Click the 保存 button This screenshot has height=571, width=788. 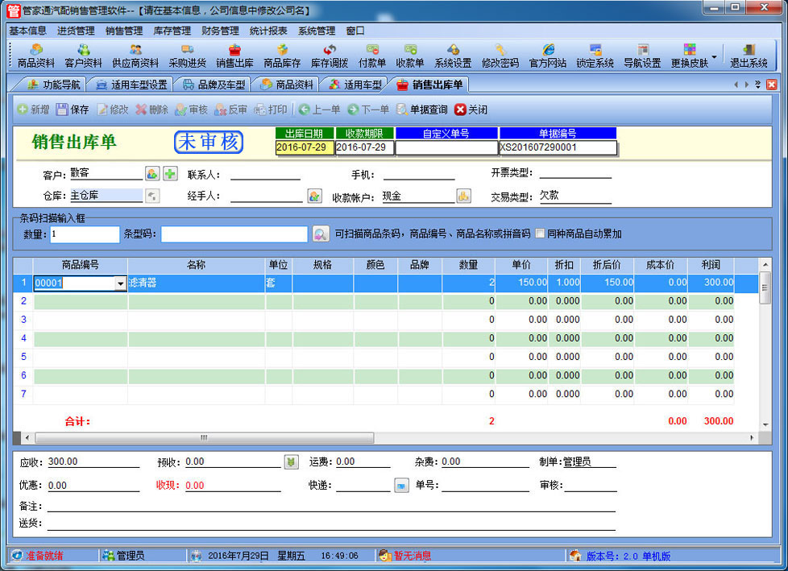(x=73, y=110)
